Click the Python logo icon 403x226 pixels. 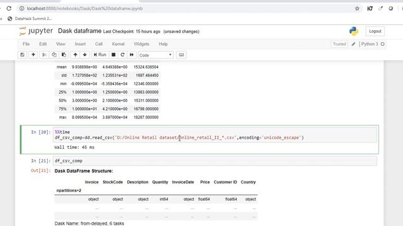coord(354,31)
